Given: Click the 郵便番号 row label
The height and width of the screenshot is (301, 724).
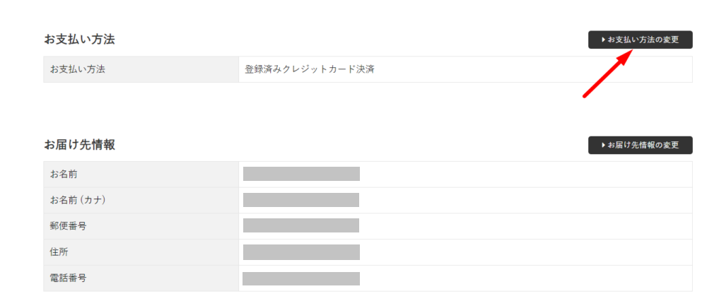Looking at the screenshot, I should pyautogui.click(x=69, y=226).
